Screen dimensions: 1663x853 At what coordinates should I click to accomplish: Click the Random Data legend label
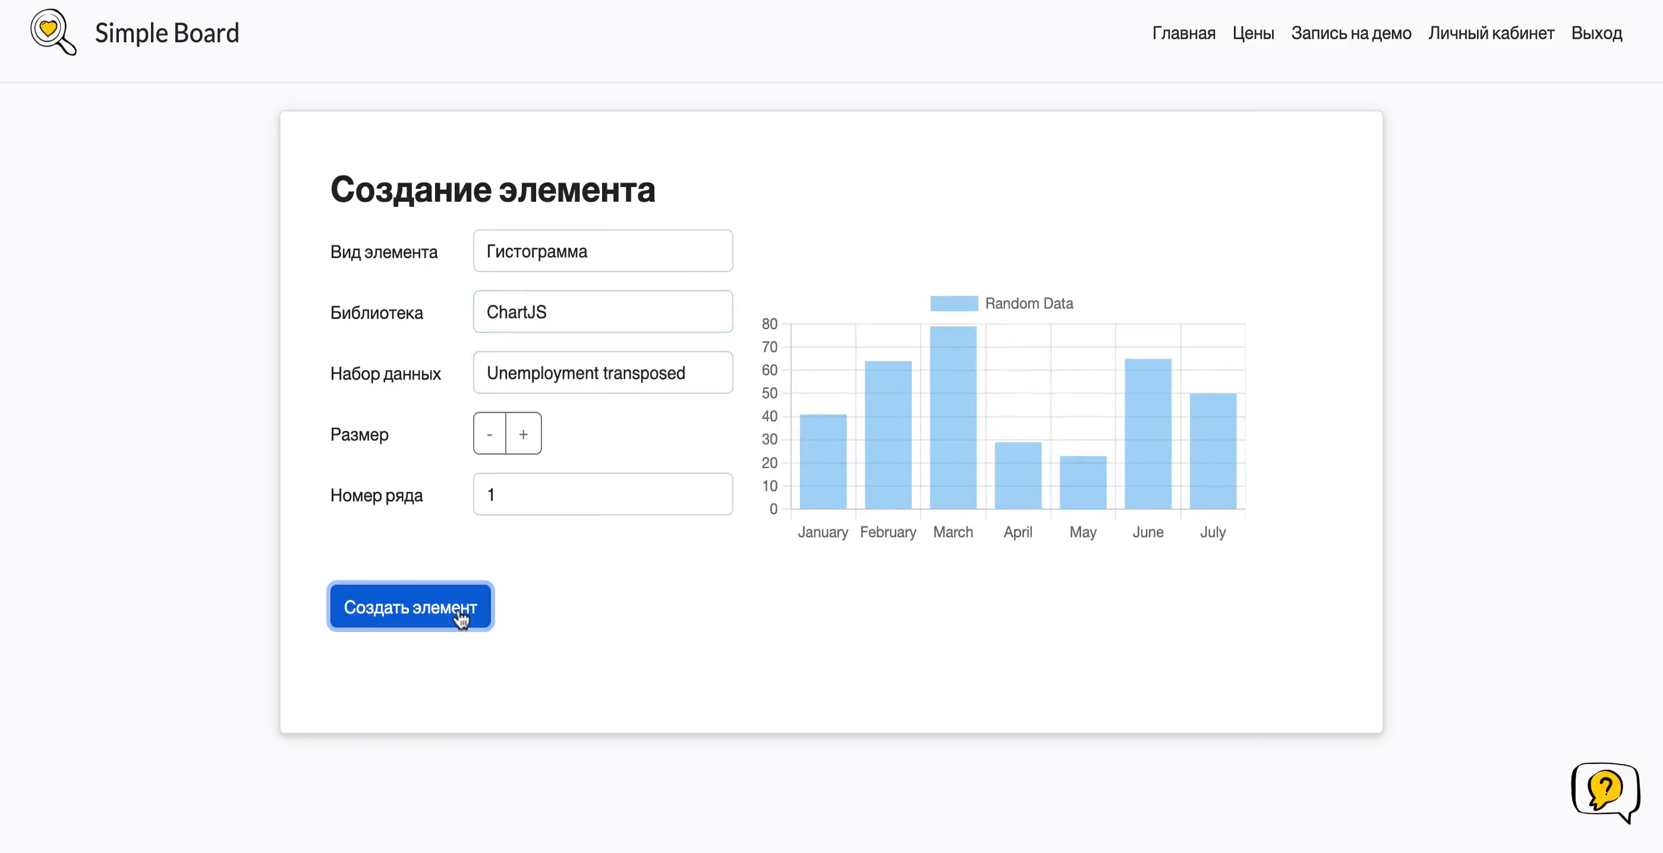coord(1029,304)
